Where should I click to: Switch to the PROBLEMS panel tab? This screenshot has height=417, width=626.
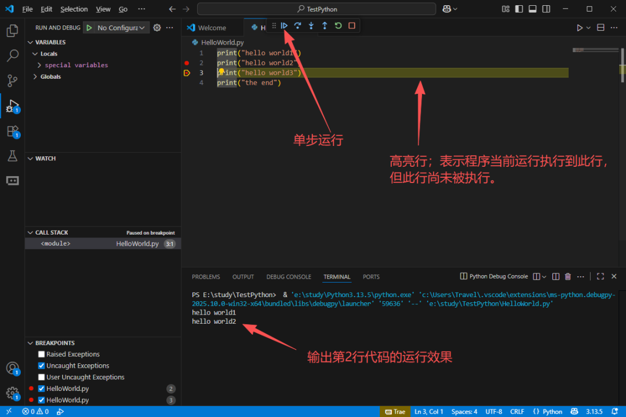(206, 276)
